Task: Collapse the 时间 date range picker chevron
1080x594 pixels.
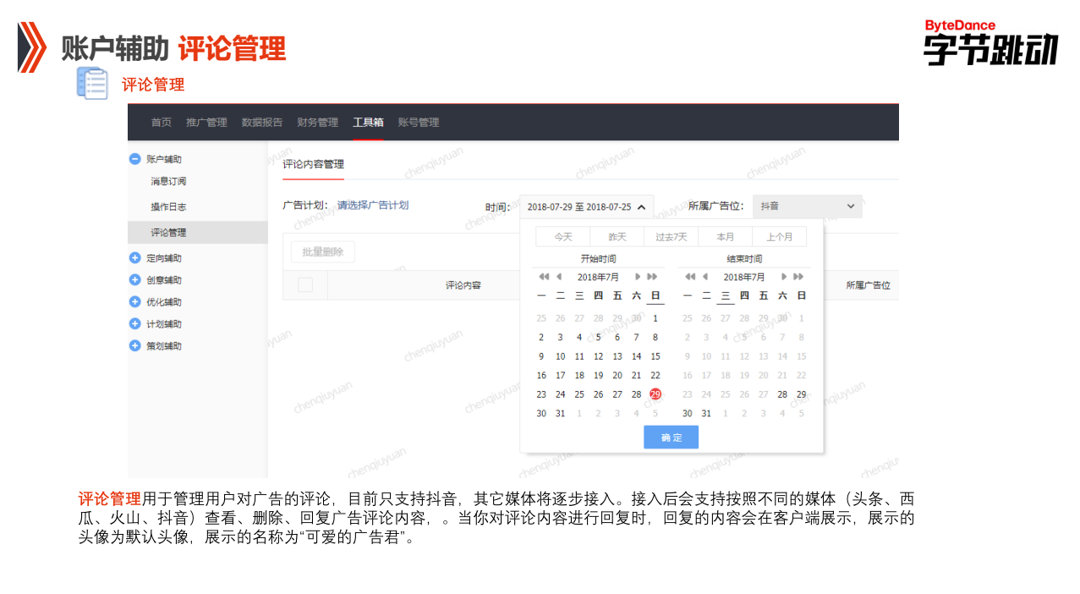Action: pyautogui.click(x=640, y=206)
